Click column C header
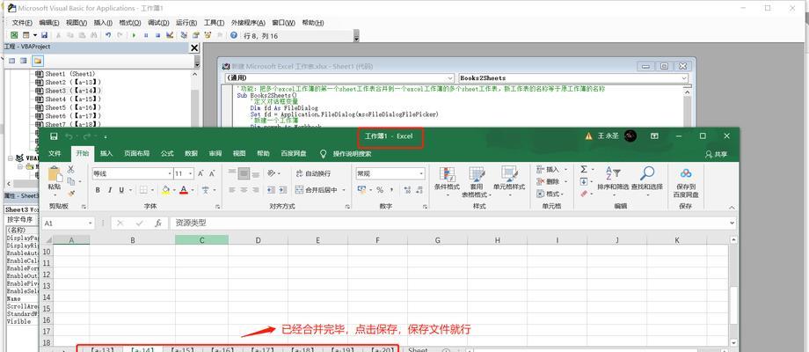Screen dimensions: 809x352 tap(201, 240)
